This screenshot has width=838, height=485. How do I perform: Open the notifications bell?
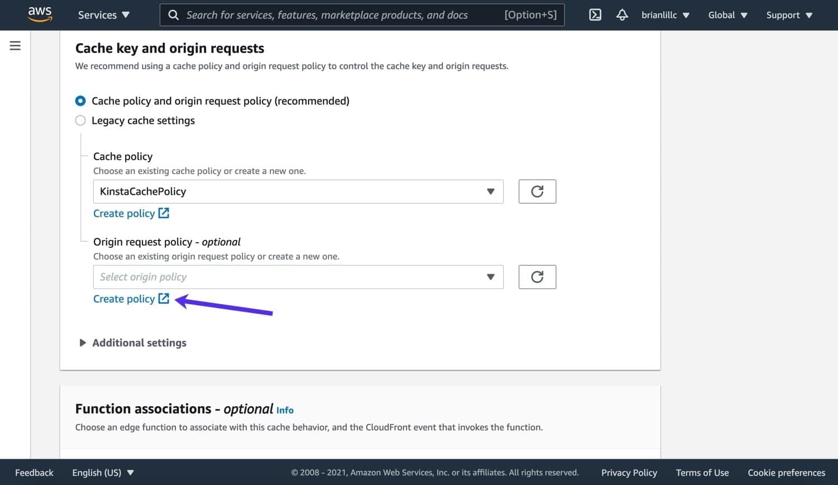tap(622, 15)
